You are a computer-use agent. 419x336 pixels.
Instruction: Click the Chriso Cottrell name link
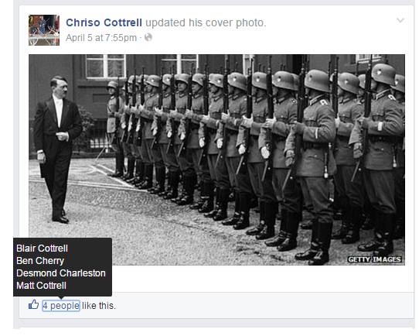tap(104, 22)
